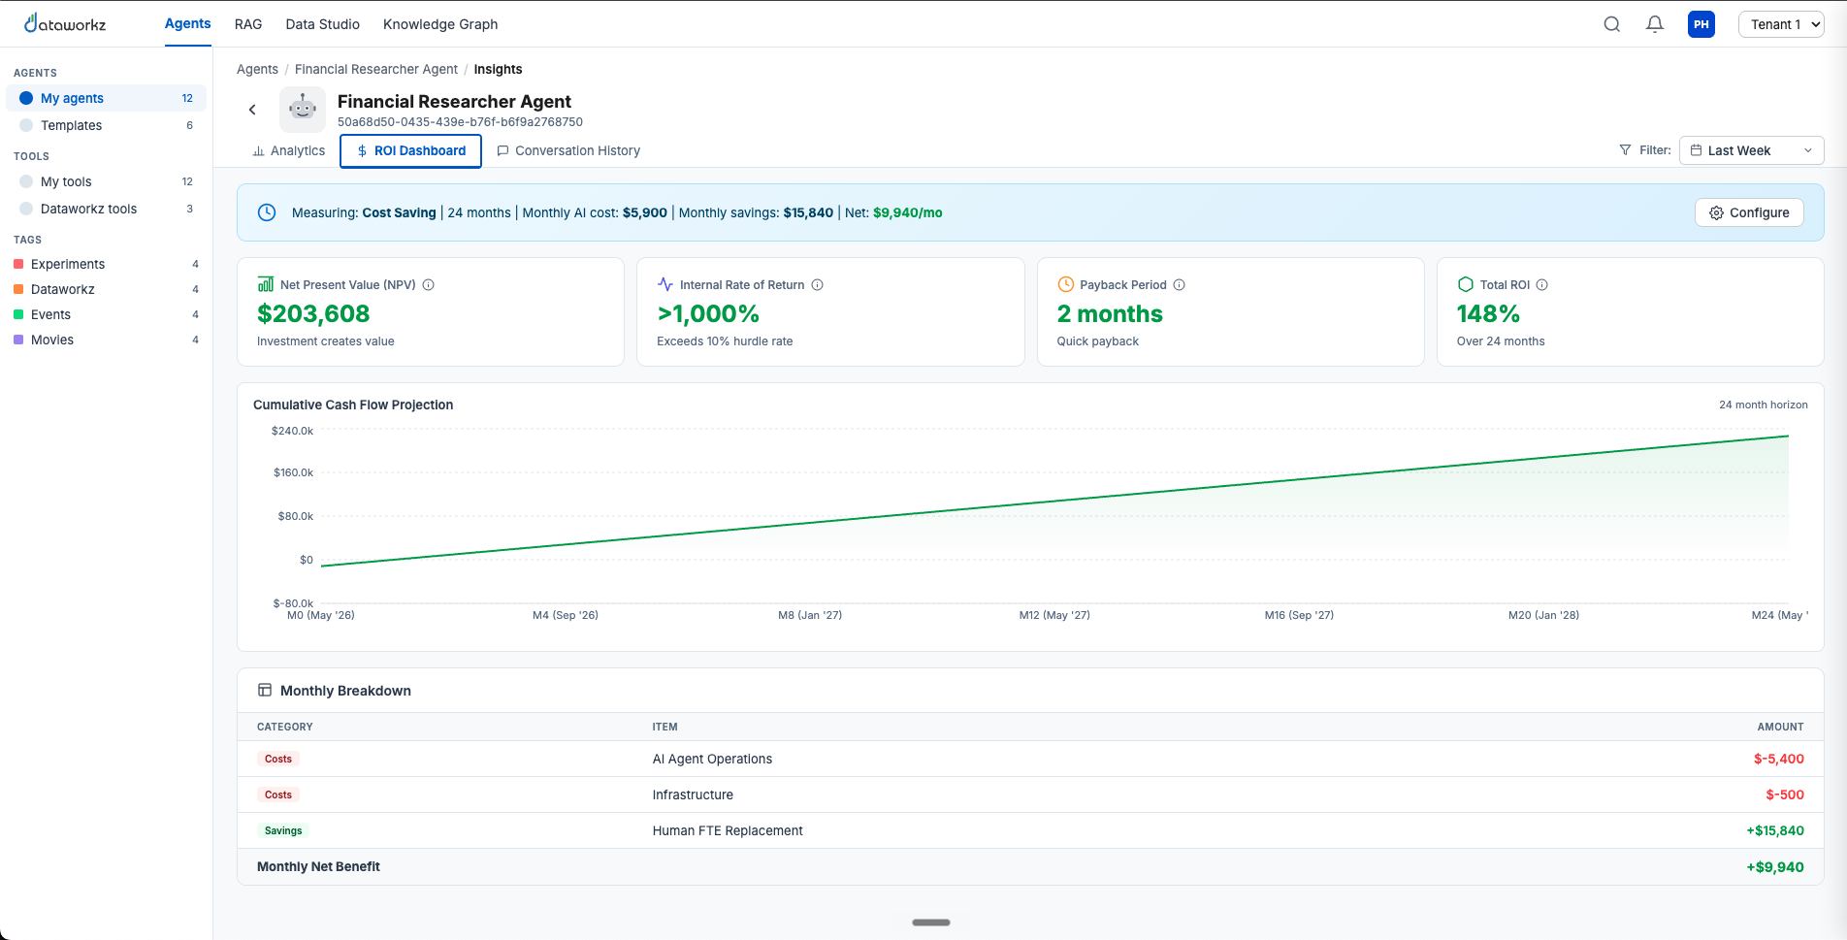The image size is (1847, 940).
Task: Click the robot agent avatar
Action: [303, 110]
